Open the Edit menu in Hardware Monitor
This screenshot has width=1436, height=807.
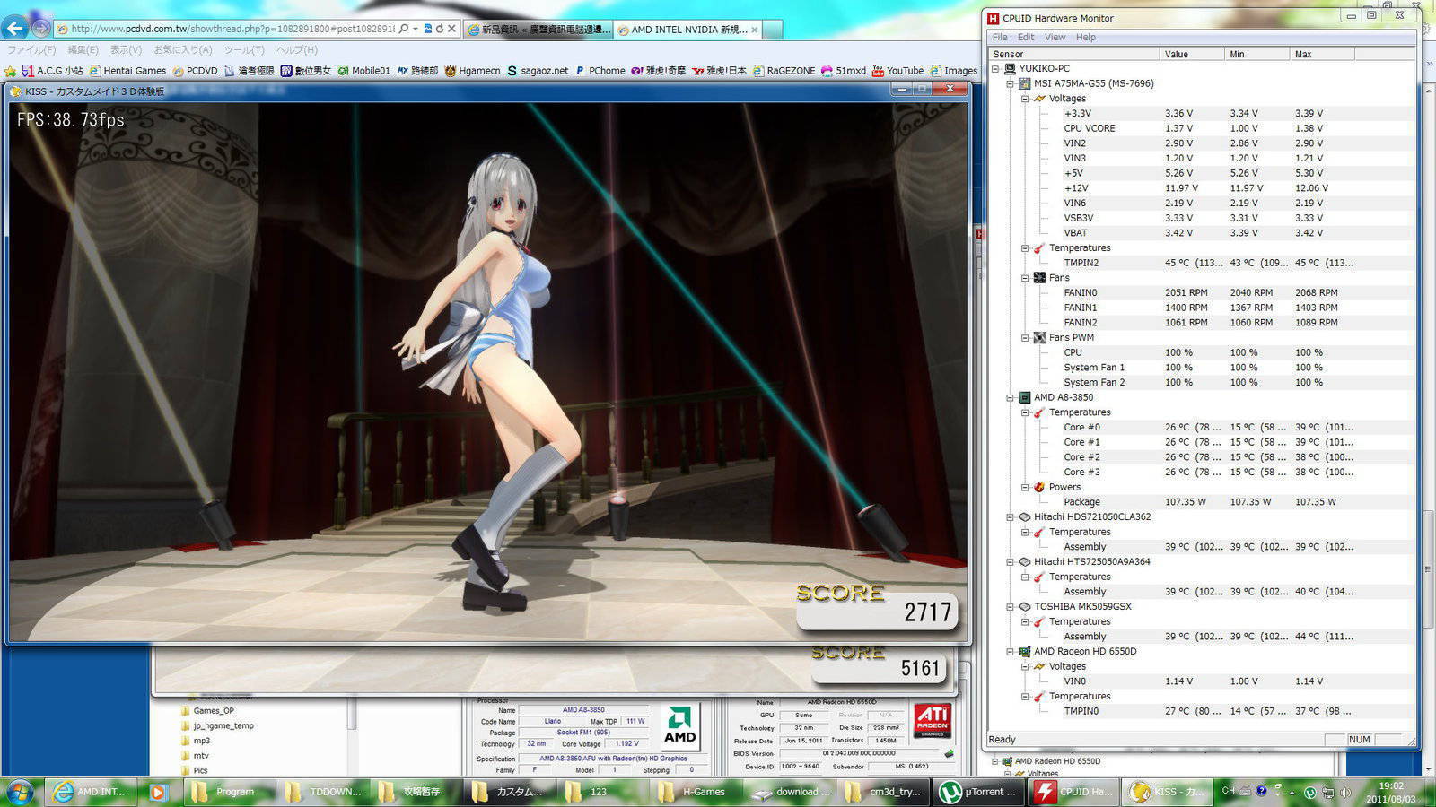(x=1026, y=38)
